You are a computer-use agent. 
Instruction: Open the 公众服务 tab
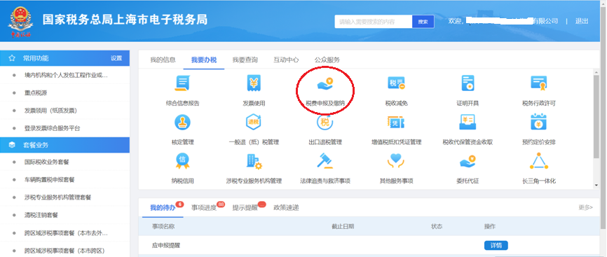click(x=327, y=60)
